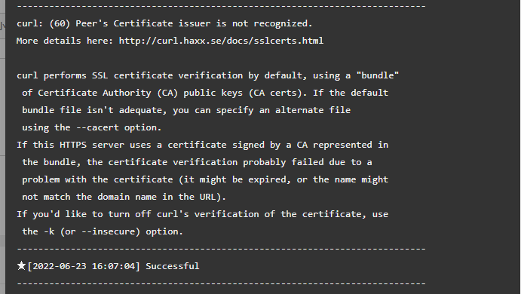Click 'problem with the certificate' text
The width and height of the screenshot is (521, 294).
tap(97, 179)
